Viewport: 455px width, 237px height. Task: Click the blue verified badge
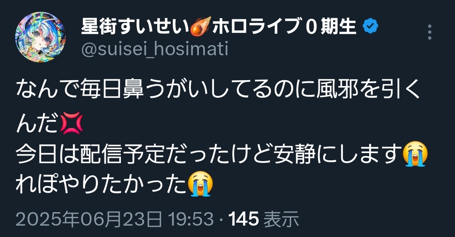(x=371, y=27)
